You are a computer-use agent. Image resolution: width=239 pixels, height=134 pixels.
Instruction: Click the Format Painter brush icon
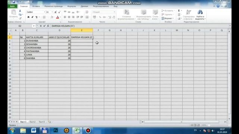click(x=20, y=18)
